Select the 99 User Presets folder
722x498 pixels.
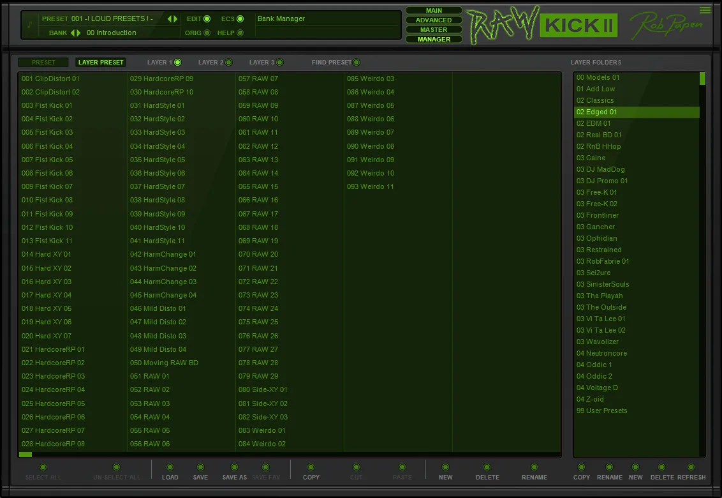[637, 411]
